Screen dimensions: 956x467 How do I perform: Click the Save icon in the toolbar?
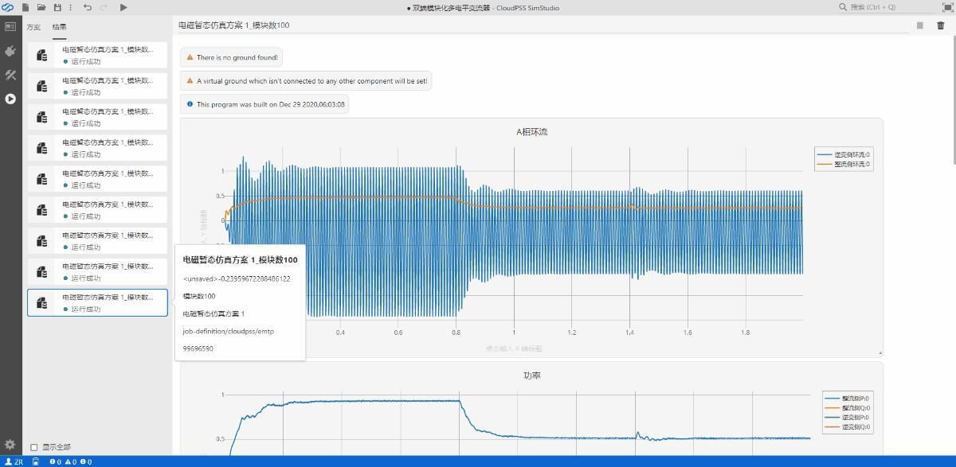pyautogui.click(x=57, y=7)
